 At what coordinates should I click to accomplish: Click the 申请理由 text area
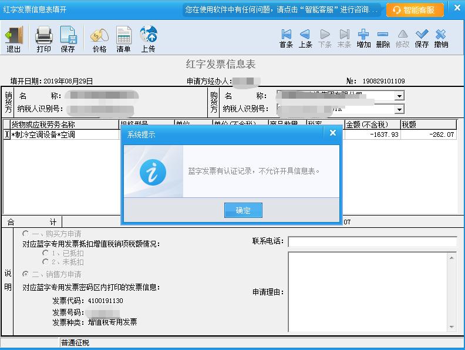tap(368, 292)
